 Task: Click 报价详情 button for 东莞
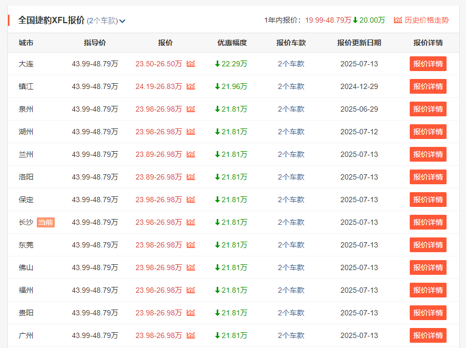428,244
